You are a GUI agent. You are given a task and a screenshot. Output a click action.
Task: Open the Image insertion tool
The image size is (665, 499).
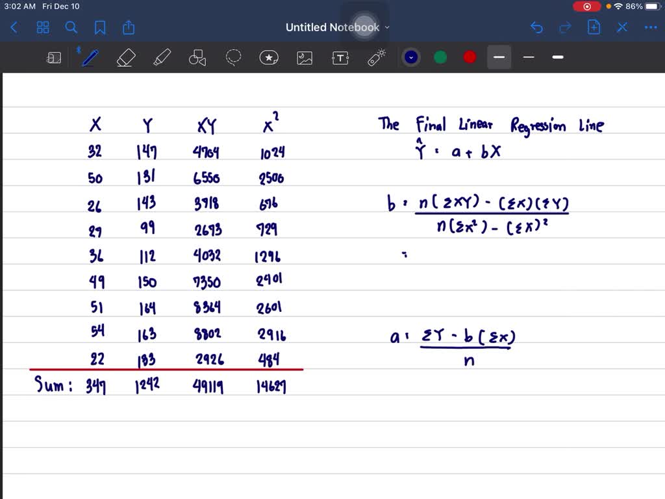point(305,57)
